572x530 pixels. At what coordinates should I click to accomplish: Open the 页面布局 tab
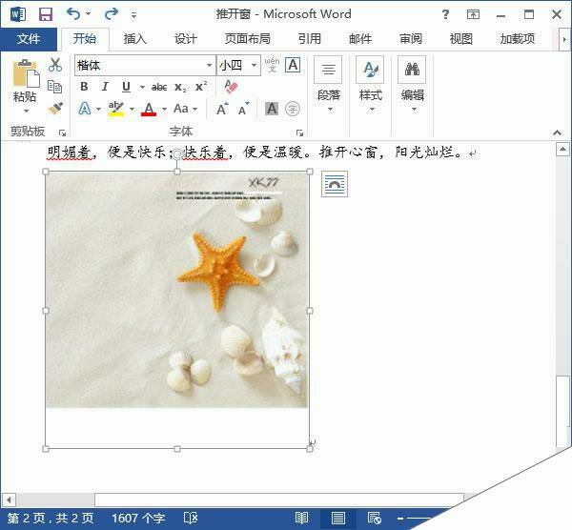coord(247,39)
